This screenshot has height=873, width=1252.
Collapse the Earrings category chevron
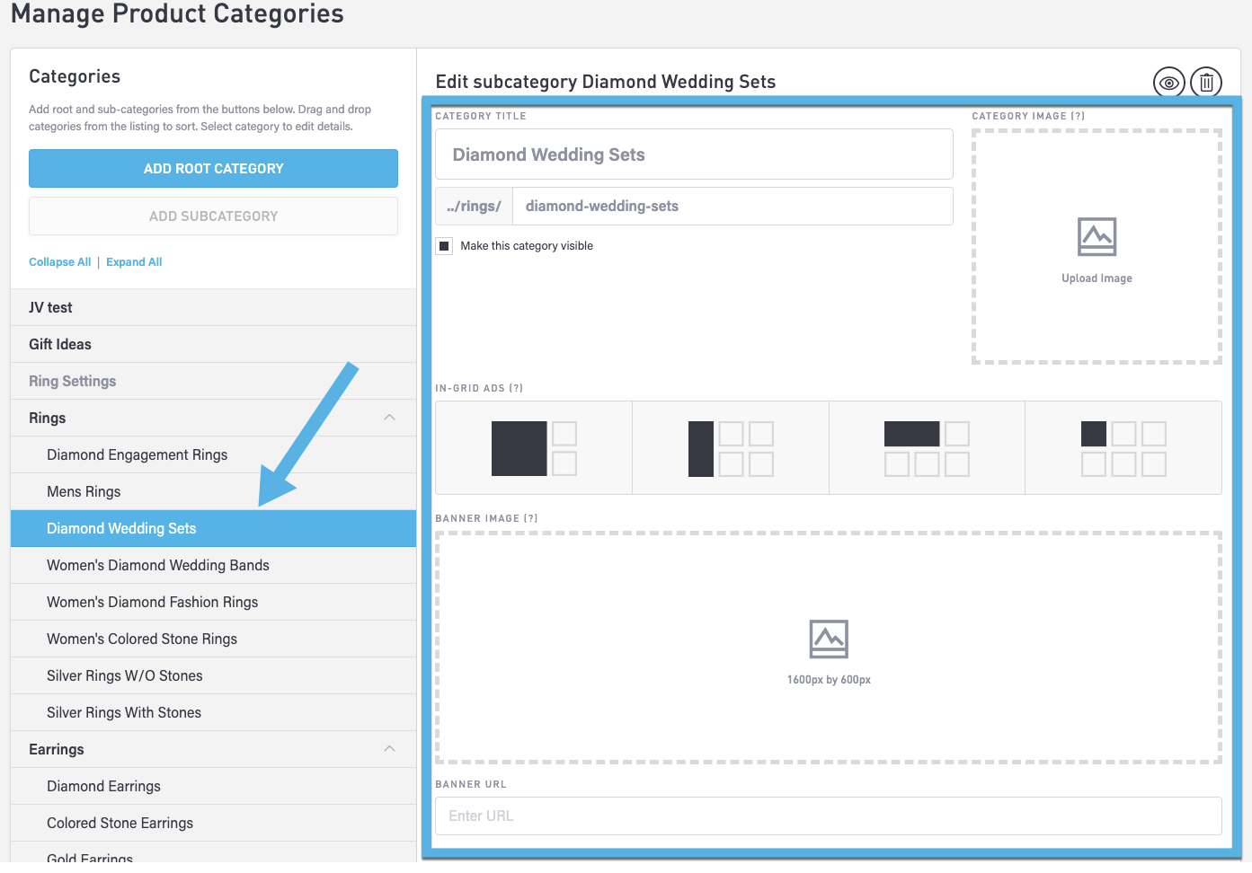click(x=389, y=749)
